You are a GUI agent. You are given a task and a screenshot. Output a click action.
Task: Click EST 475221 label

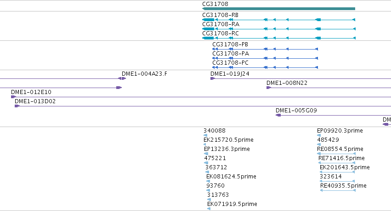coord(215,159)
